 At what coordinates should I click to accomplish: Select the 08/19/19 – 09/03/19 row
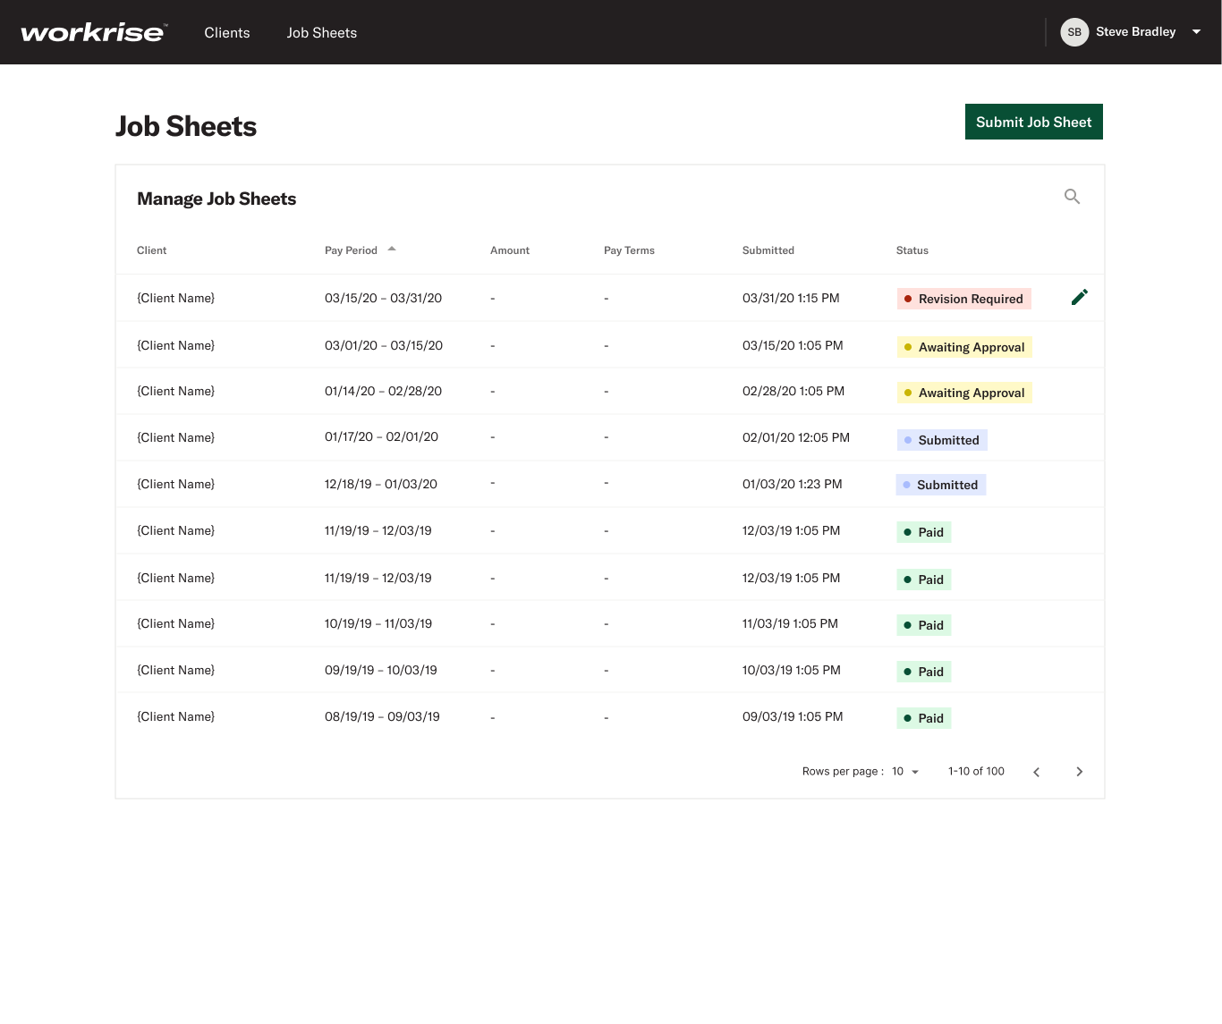[610, 716]
